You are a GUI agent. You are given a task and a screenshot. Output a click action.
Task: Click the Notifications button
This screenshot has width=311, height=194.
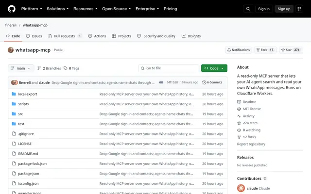[239, 50]
